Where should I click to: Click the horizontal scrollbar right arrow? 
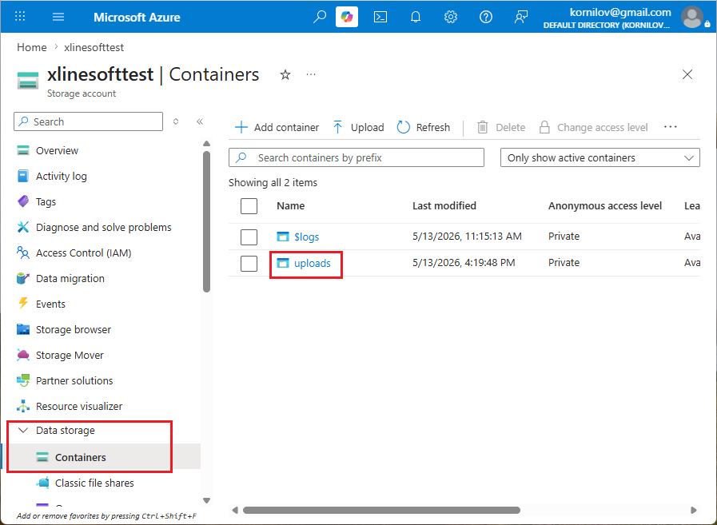pyautogui.click(x=694, y=510)
